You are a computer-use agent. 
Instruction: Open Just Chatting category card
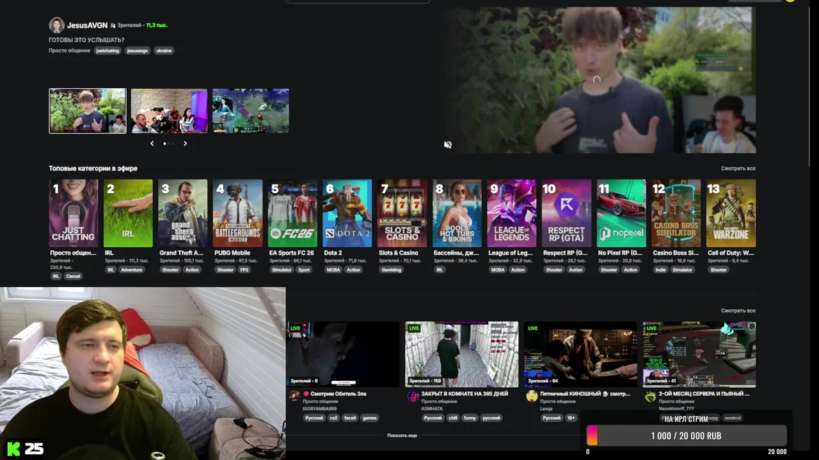pos(74,213)
